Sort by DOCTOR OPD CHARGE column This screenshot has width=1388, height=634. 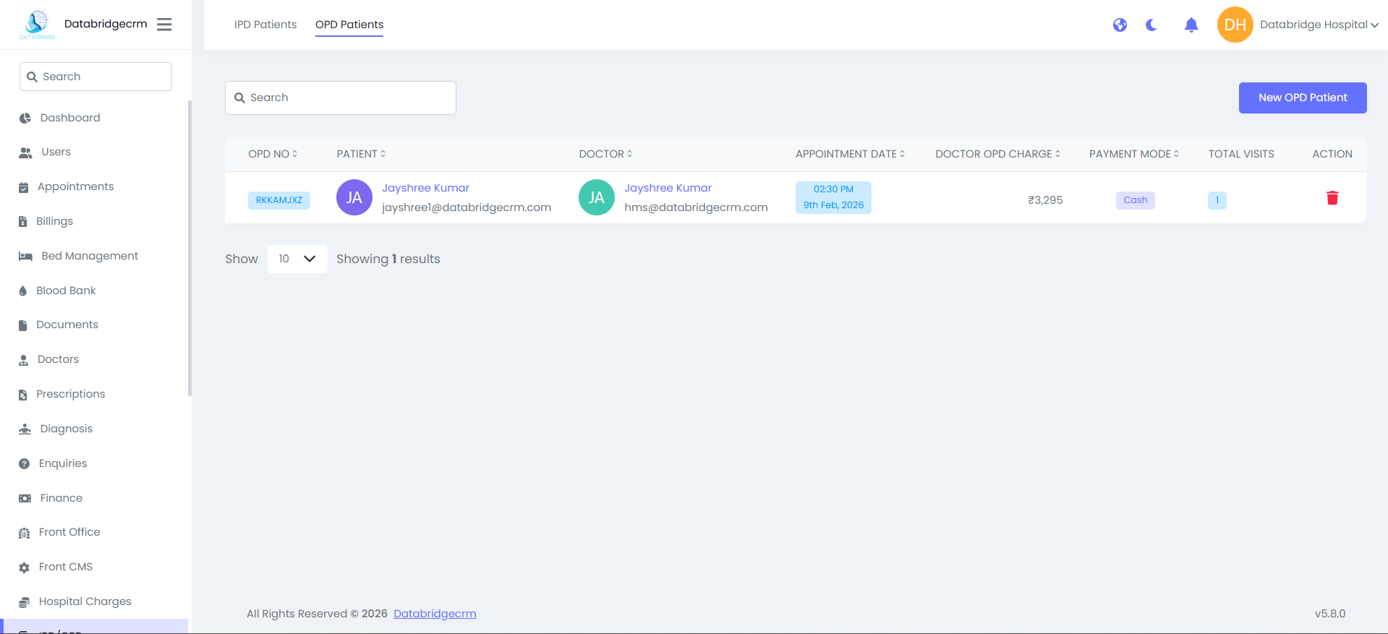997,154
